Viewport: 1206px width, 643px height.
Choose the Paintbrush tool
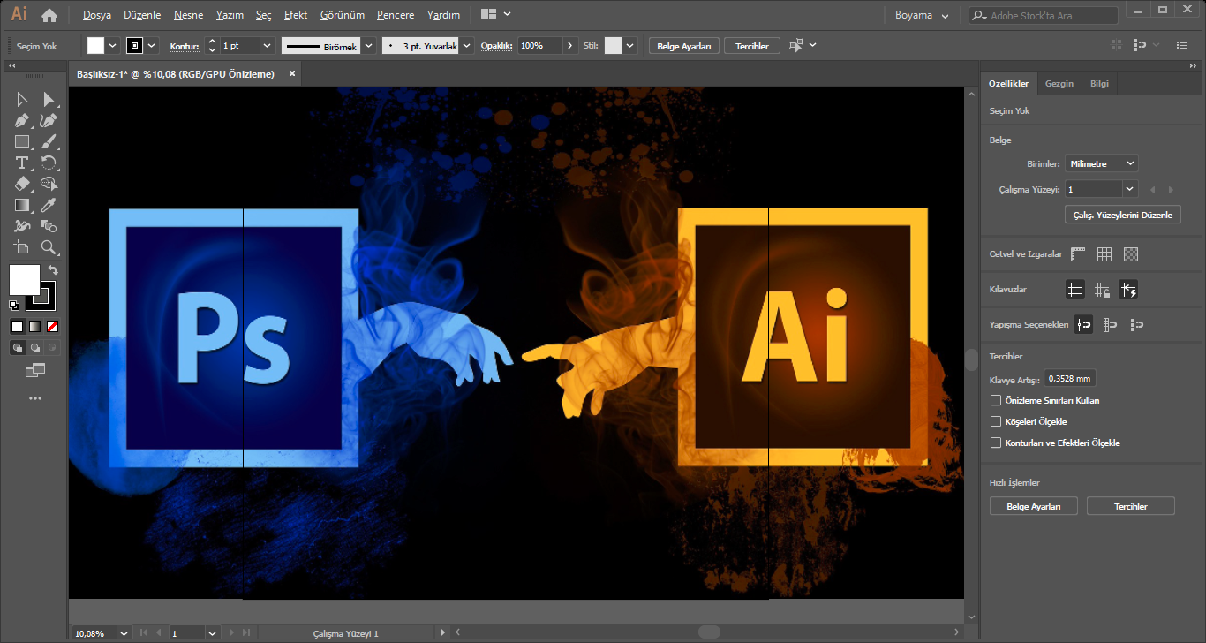pyautogui.click(x=49, y=141)
